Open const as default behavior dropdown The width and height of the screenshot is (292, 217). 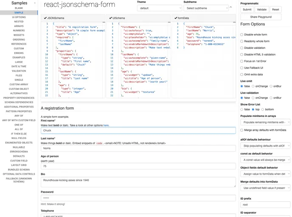click(265, 160)
